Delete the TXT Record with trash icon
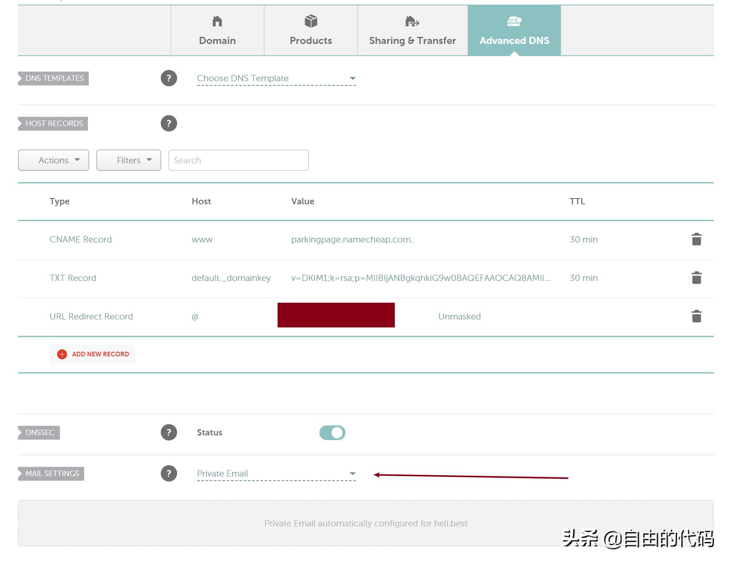This screenshot has height=564, width=731. point(696,278)
